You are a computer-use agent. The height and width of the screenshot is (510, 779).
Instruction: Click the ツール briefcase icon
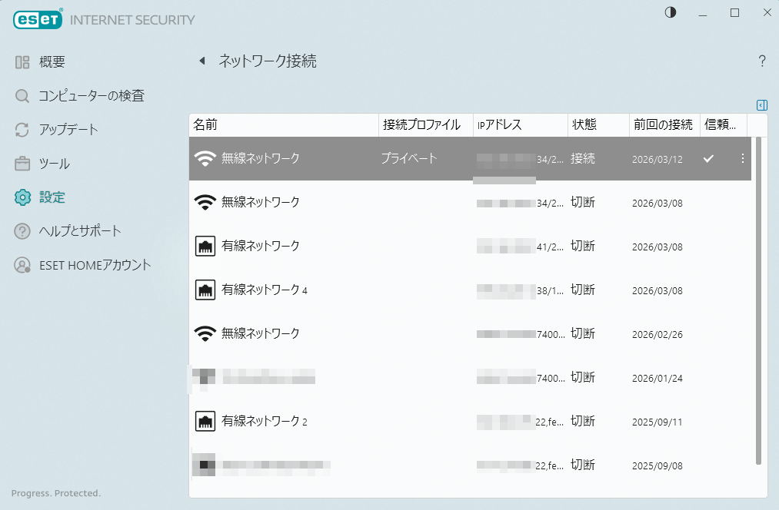coord(22,164)
